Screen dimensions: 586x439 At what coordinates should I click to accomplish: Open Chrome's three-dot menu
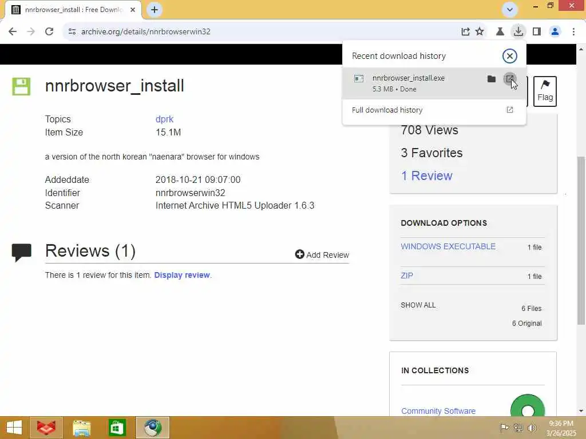point(573,32)
